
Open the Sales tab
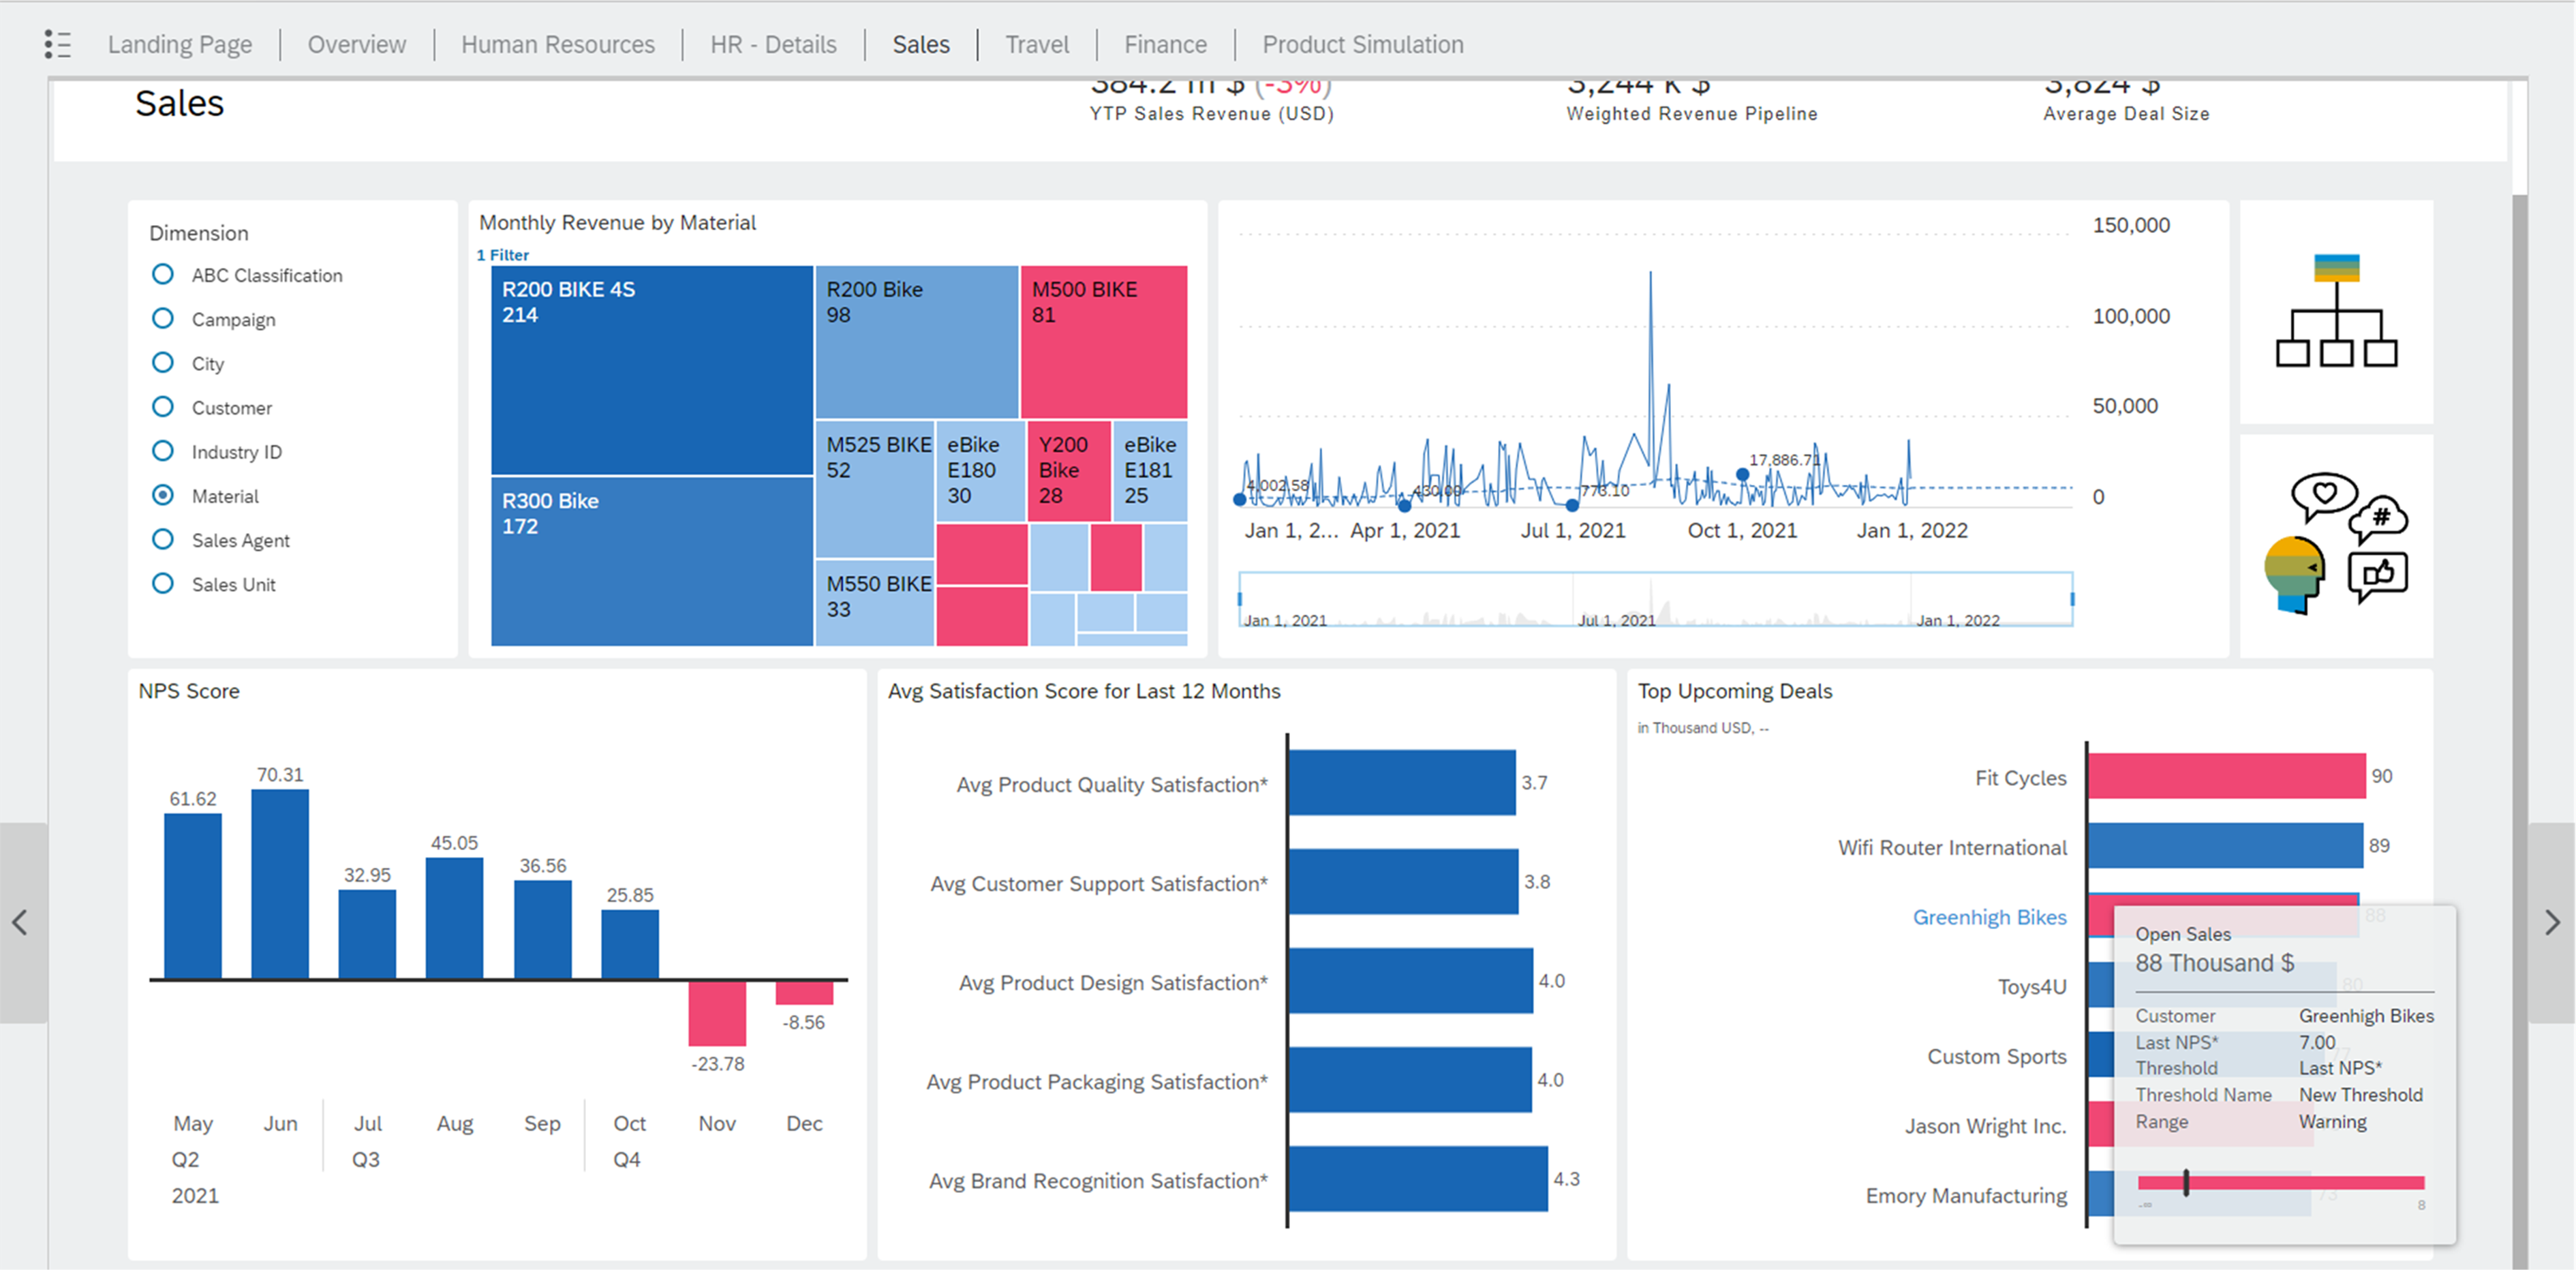tap(921, 44)
